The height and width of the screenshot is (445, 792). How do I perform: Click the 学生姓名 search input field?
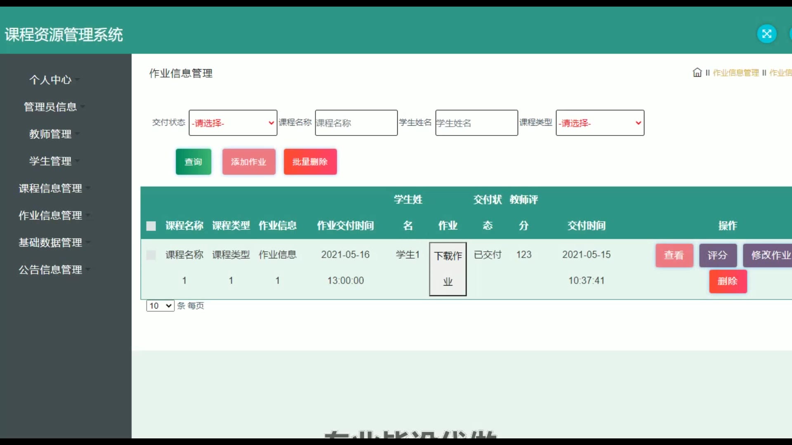(x=476, y=123)
